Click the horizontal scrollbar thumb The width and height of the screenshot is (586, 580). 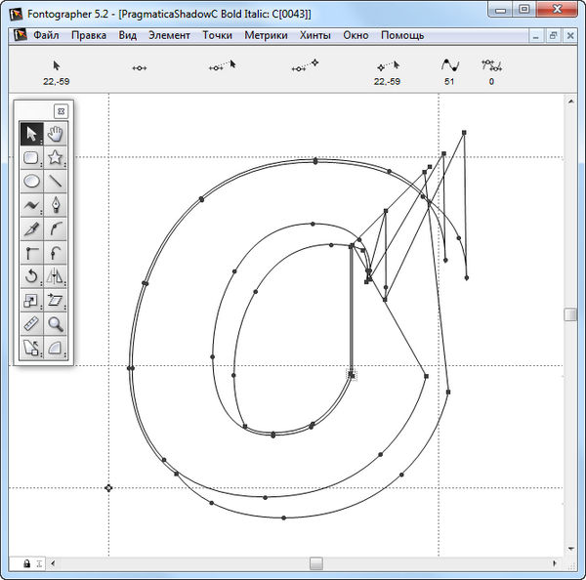[x=315, y=563]
